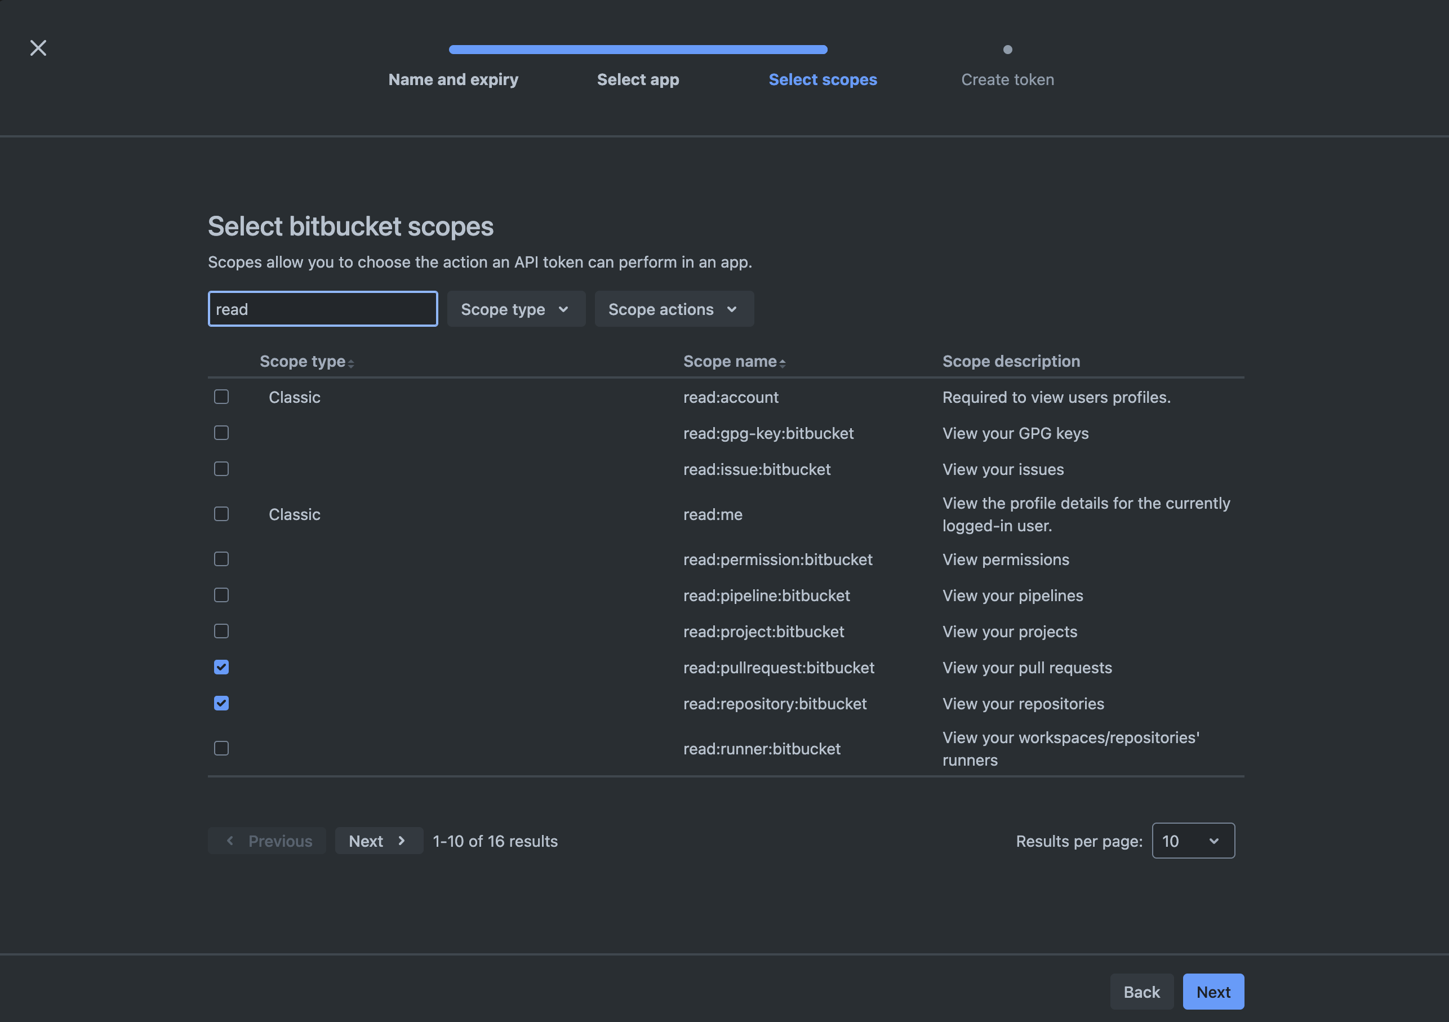Click the scope search input field

pyautogui.click(x=322, y=309)
